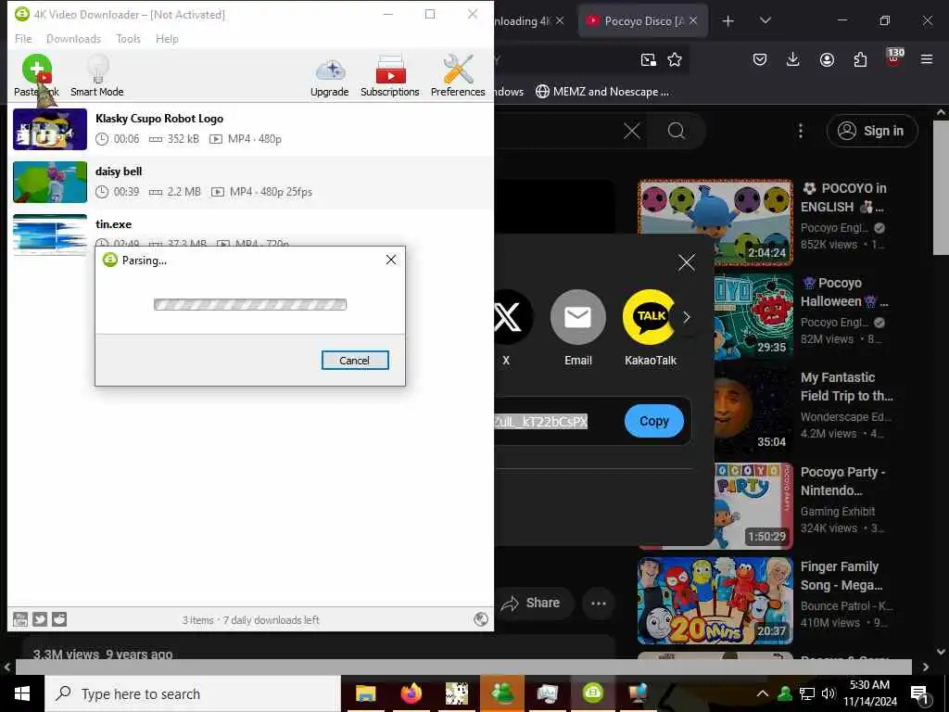This screenshot has width=949, height=712.
Task: Open Firefox Pocket icon
Action: point(760,59)
